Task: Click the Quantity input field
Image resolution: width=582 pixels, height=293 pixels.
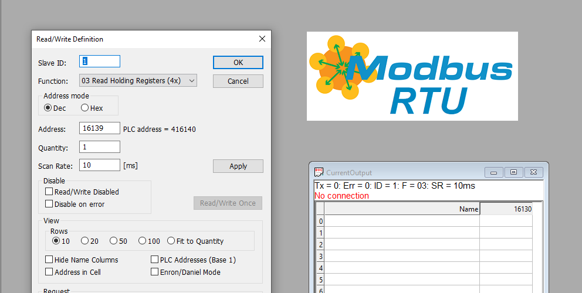Action: pyautogui.click(x=100, y=147)
